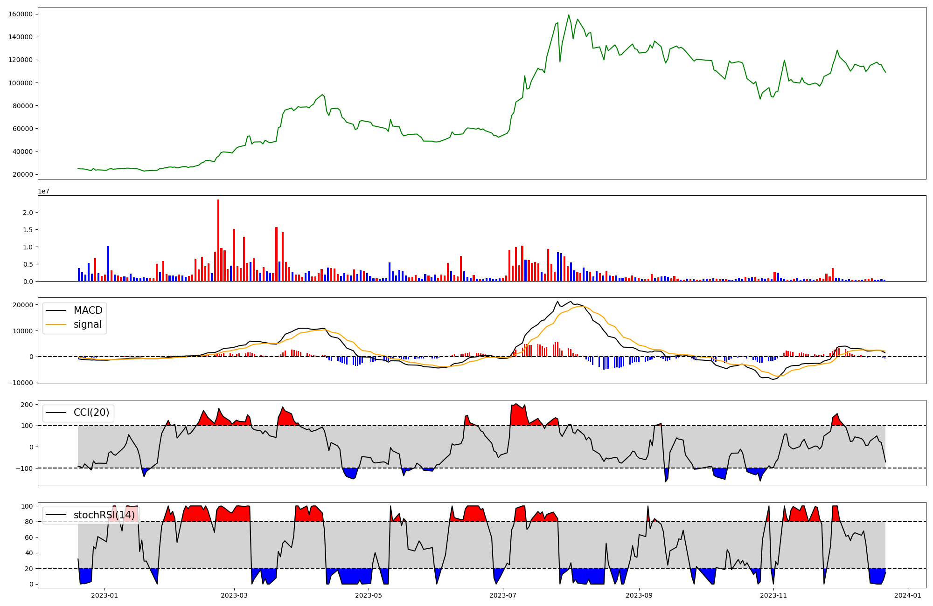The width and height of the screenshot is (933, 606).
Task: Click the 20000 tick on the MACD axis
Action: click(22, 305)
